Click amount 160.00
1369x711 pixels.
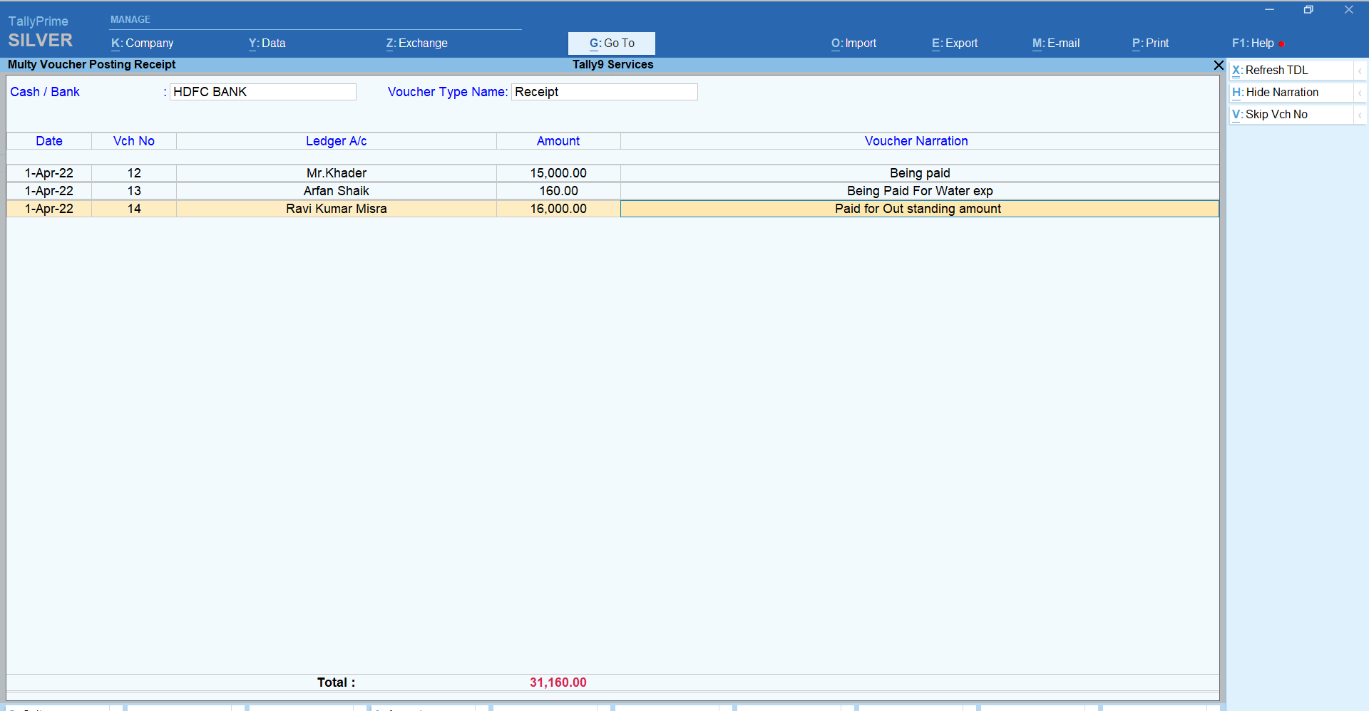click(558, 191)
